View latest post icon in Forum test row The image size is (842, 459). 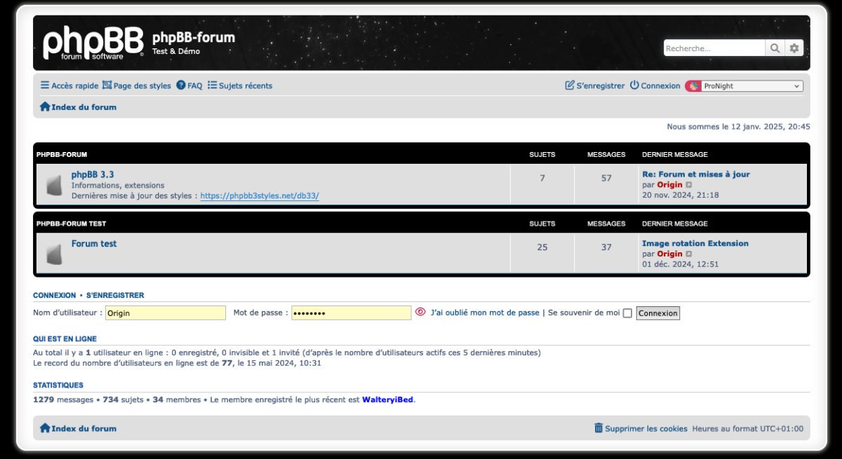pyautogui.click(x=689, y=254)
